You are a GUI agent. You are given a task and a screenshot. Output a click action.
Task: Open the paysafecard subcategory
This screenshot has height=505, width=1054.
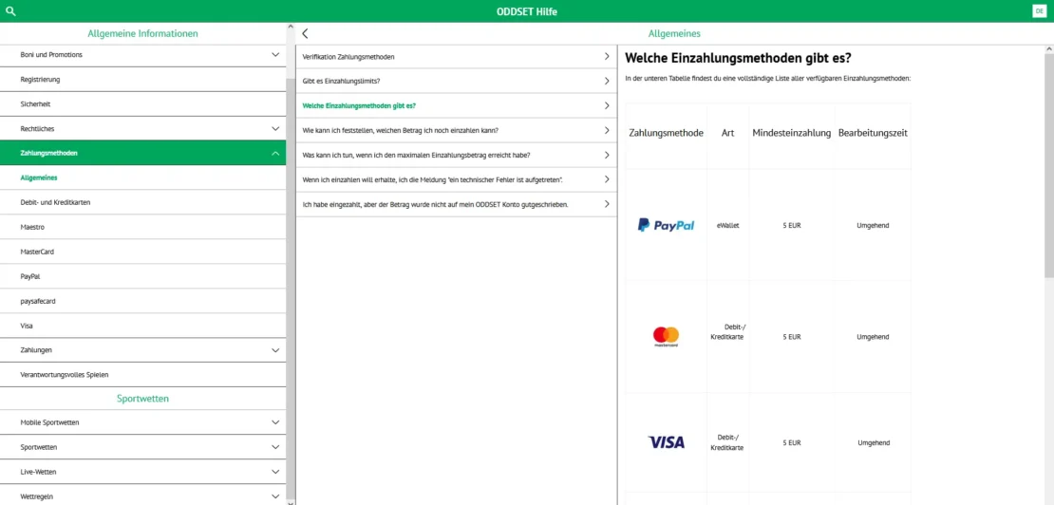[142, 301]
